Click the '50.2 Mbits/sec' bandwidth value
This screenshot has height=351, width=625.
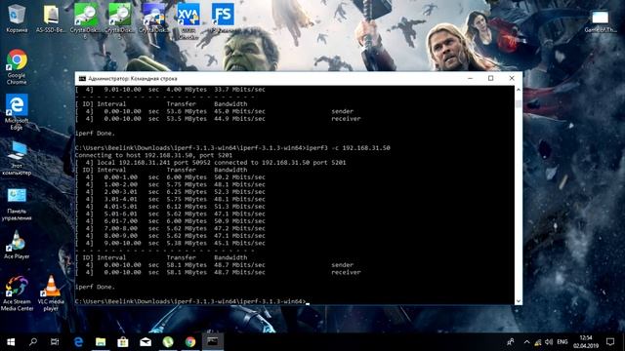[239, 177]
